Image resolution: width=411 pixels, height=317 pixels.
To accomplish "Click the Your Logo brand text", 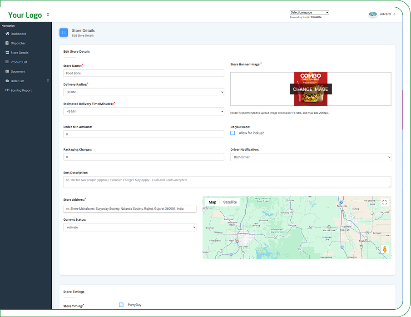I will 25,15.
